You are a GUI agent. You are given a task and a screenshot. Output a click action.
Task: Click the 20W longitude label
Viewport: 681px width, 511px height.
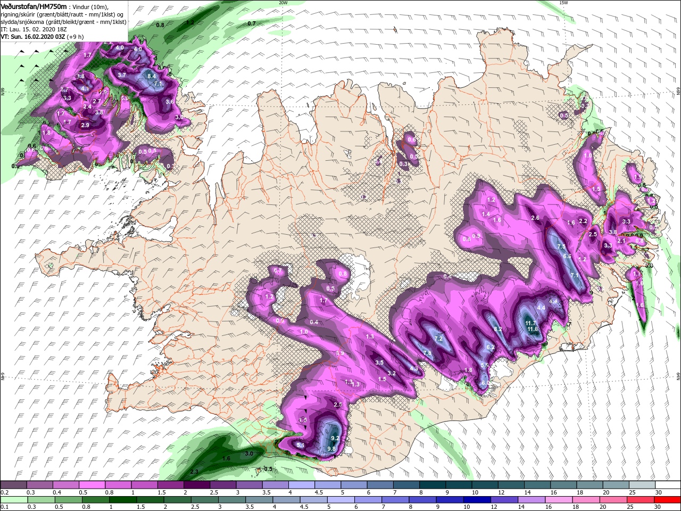click(283, 2)
